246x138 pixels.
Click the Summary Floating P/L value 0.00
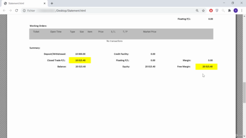click(x=153, y=60)
